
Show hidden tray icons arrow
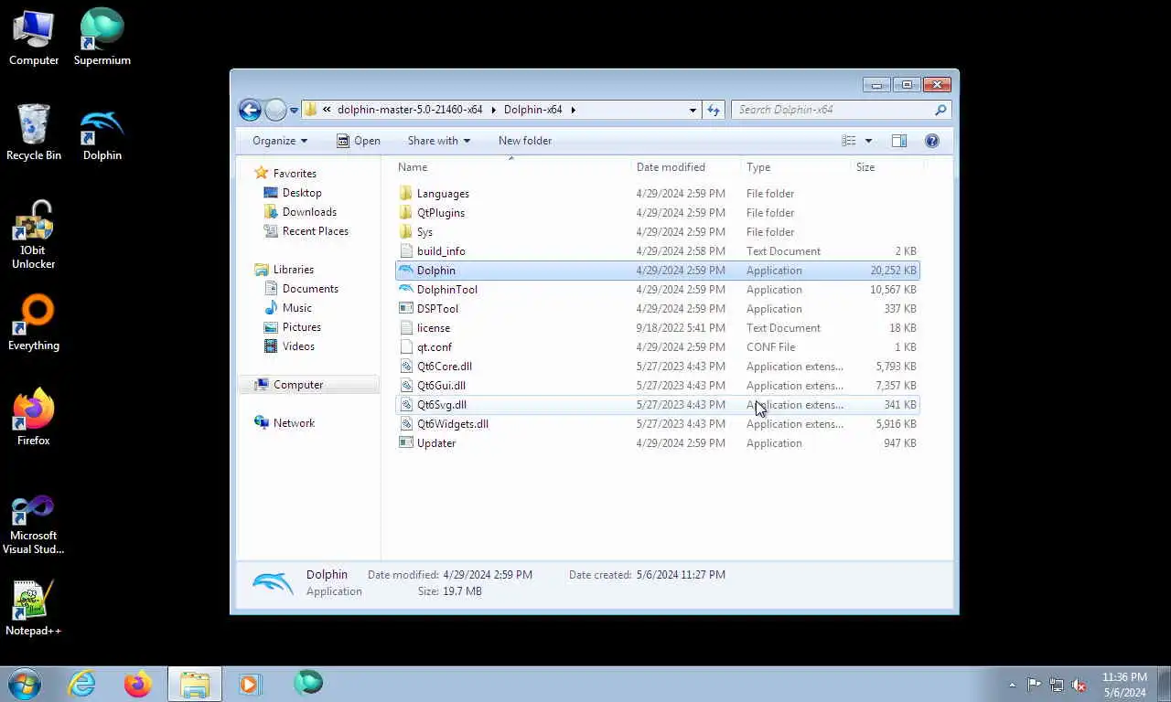click(1012, 685)
